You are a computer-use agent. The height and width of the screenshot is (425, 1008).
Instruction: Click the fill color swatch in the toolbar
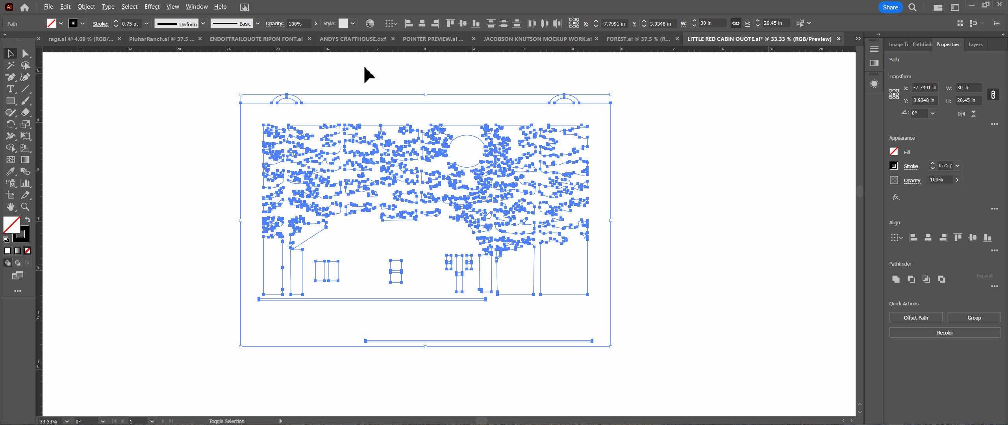pyautogui.click(x=52, y=24)
